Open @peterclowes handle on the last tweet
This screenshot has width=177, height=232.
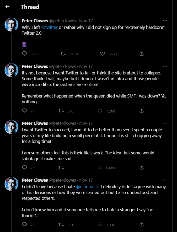click(x=62, y=180)
